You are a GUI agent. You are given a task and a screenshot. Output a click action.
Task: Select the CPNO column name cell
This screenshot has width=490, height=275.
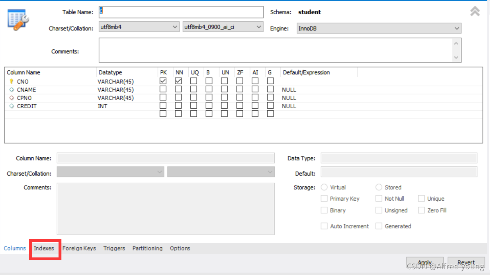tap(25, 98)
